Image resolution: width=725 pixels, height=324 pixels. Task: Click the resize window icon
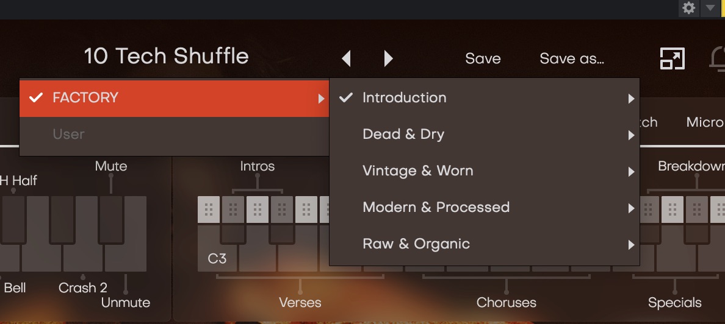coord(672,58)
